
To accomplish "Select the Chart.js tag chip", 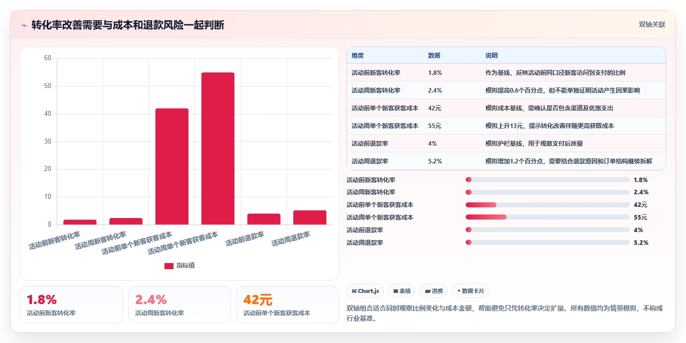I will [365, 291].
